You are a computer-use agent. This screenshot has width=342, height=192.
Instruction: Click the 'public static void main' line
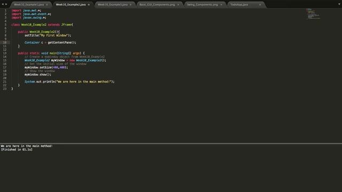[51, 53]
